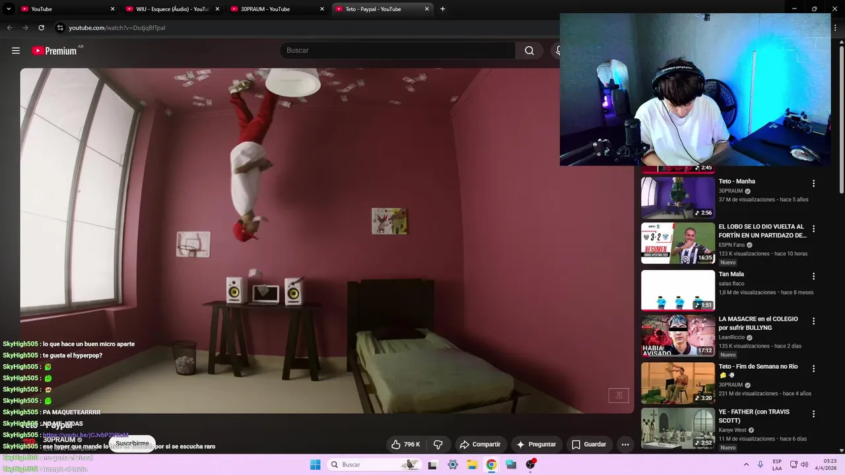Close the first YouTube tab
Image resolution: width=845 pixels, height=475 pixels.
pyautogui.click(x=112, y=9)
